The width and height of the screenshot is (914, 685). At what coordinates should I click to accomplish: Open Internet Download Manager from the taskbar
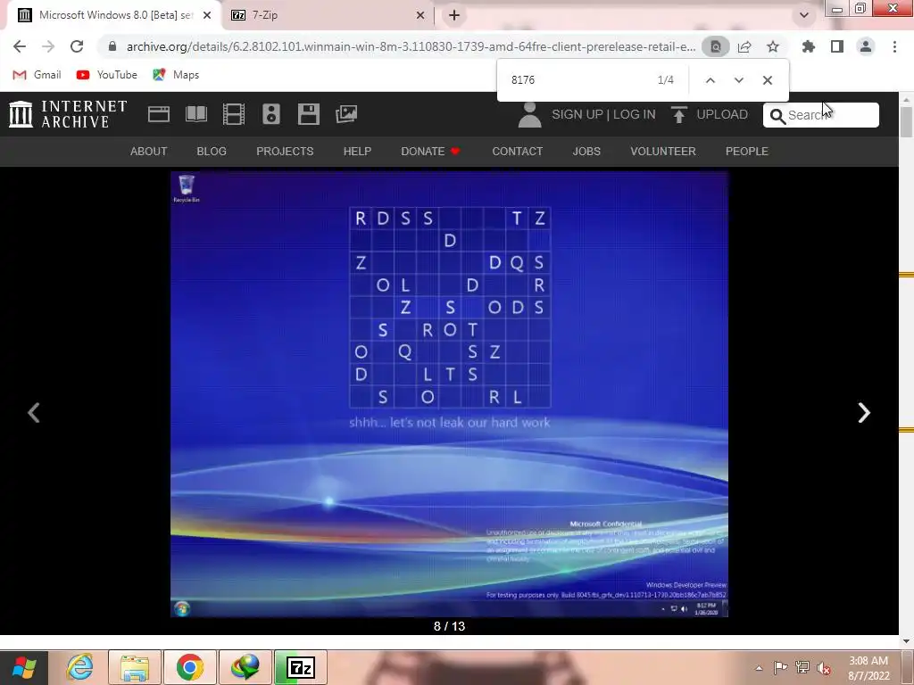point(245,667)
